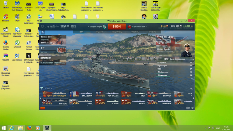Open the game settings gear icon

(43, 26)
